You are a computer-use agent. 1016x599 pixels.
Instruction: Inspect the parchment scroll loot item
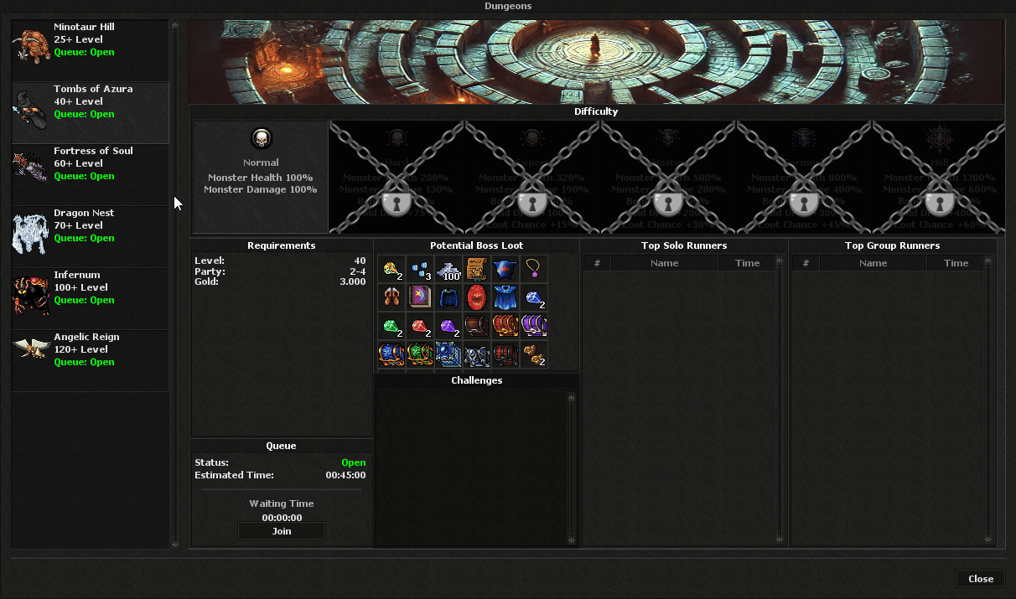coord(477,270)
